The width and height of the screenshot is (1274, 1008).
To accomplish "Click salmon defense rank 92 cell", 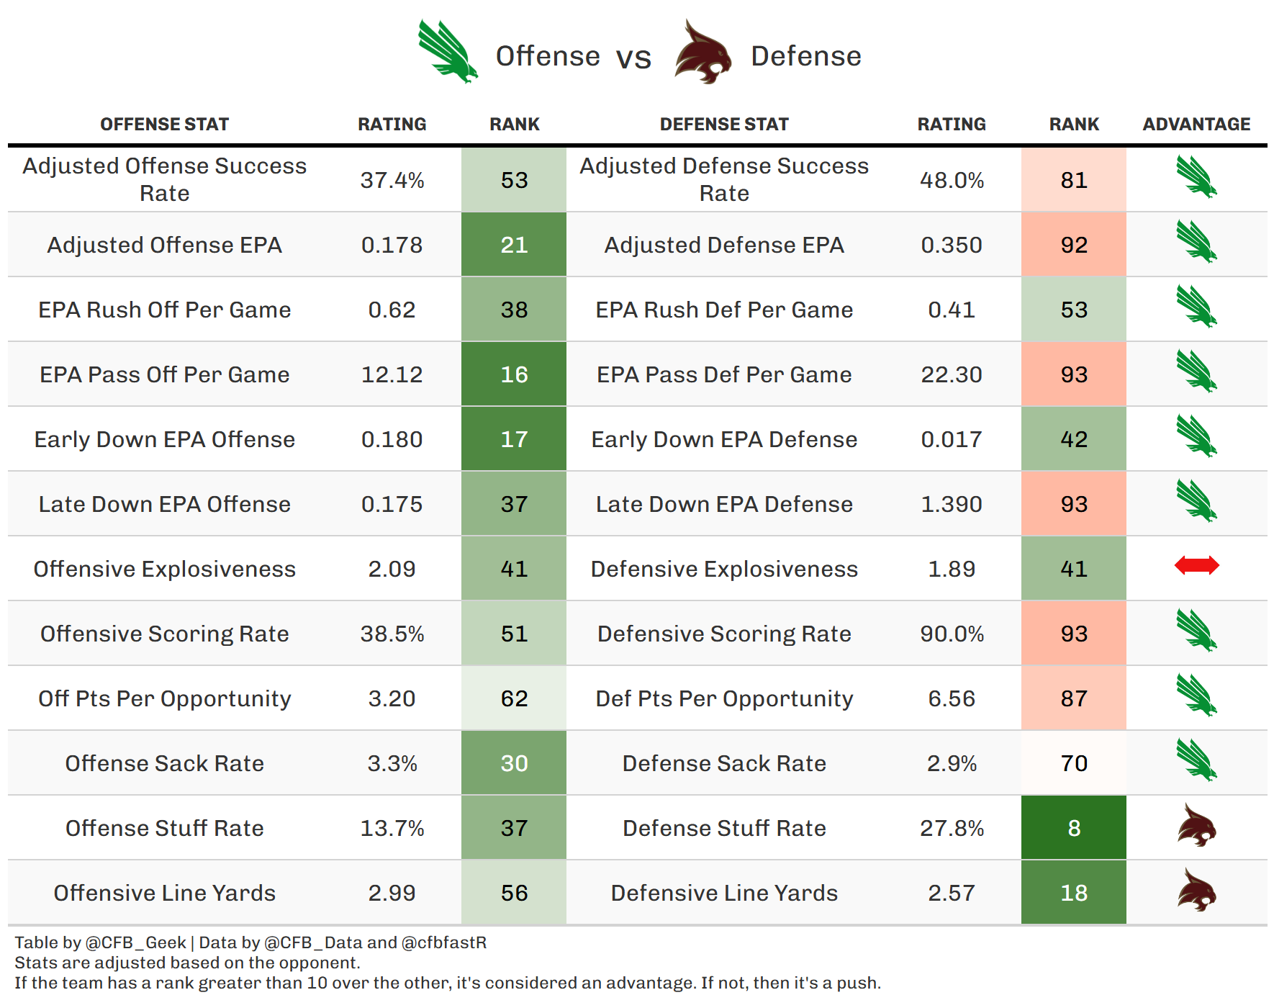I will (1074, 244).
